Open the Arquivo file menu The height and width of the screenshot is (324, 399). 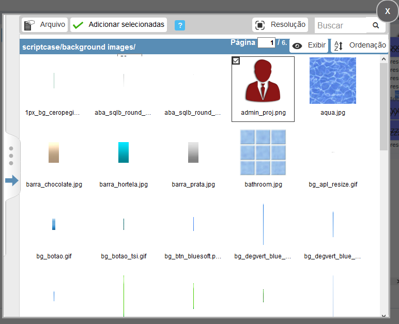[45, 24]
